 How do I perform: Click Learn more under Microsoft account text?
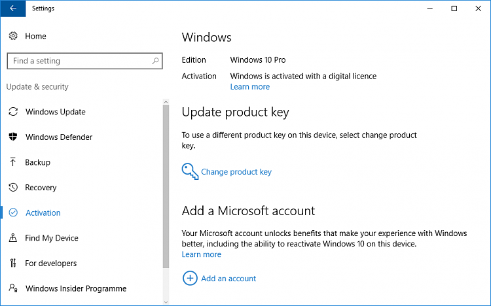(202, 254)
